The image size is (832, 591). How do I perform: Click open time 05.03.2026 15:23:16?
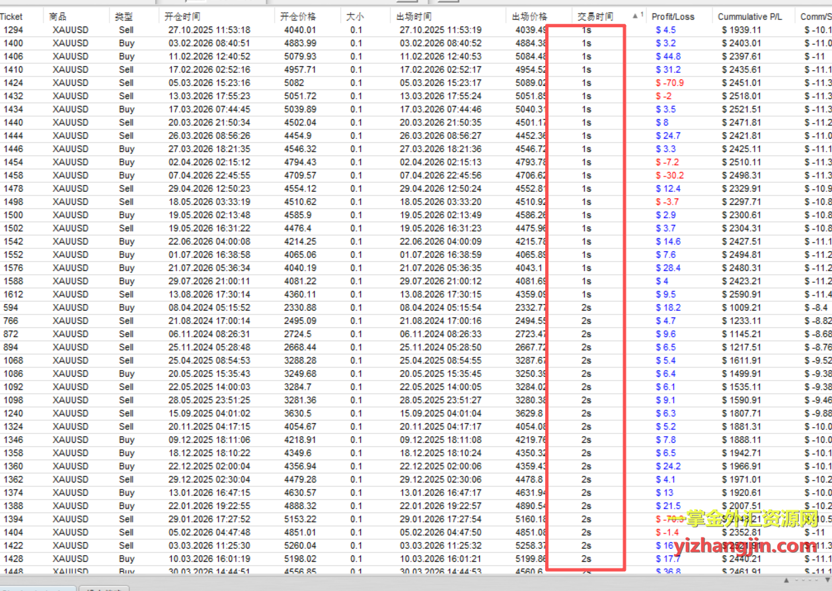pyautogui.click(x=209, y=83)
